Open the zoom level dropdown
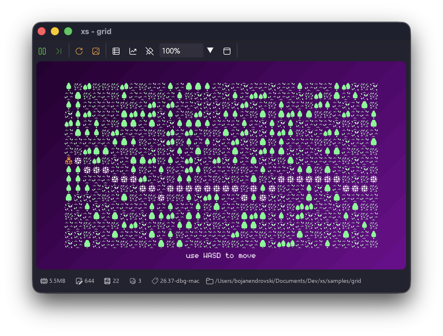Screen dimensions: 443x336 coord(210,50)
